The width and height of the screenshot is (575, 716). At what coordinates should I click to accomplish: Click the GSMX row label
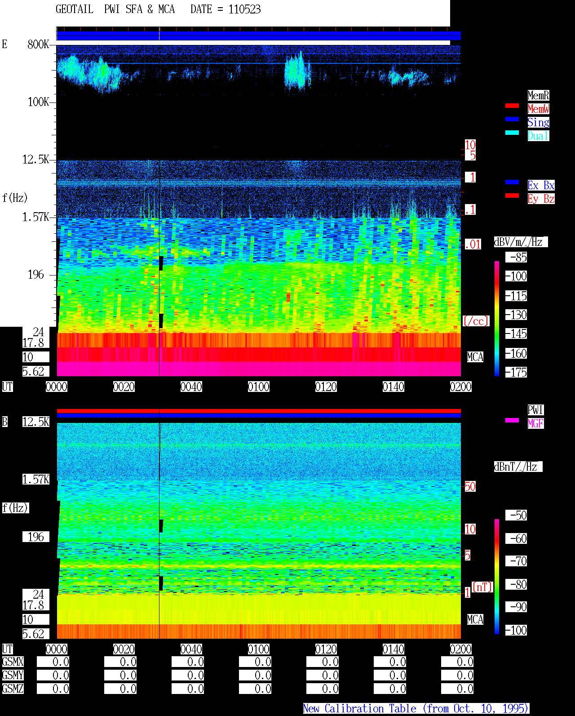point(13,662)
